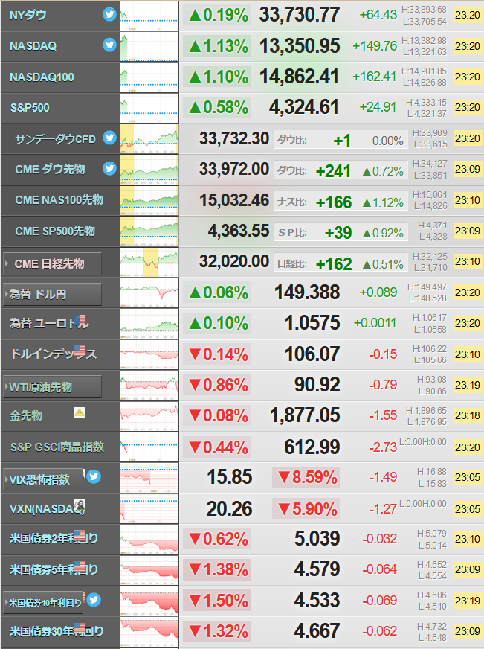Click the US flag icon on 米国債券2年利回り
This screenshot has width=484, height=649.
point(80,535)
